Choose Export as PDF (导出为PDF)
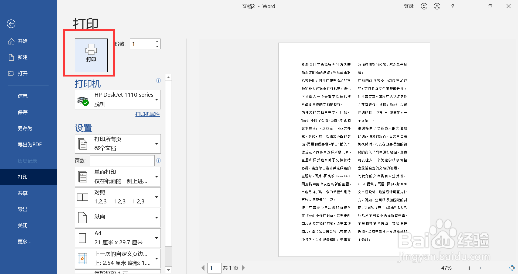The height and width of the screenshot is (274, 518). click(30, 145)
